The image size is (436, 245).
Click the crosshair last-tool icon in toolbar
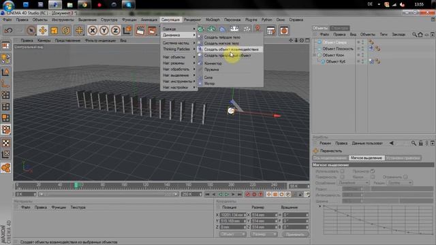click(79, 30)
